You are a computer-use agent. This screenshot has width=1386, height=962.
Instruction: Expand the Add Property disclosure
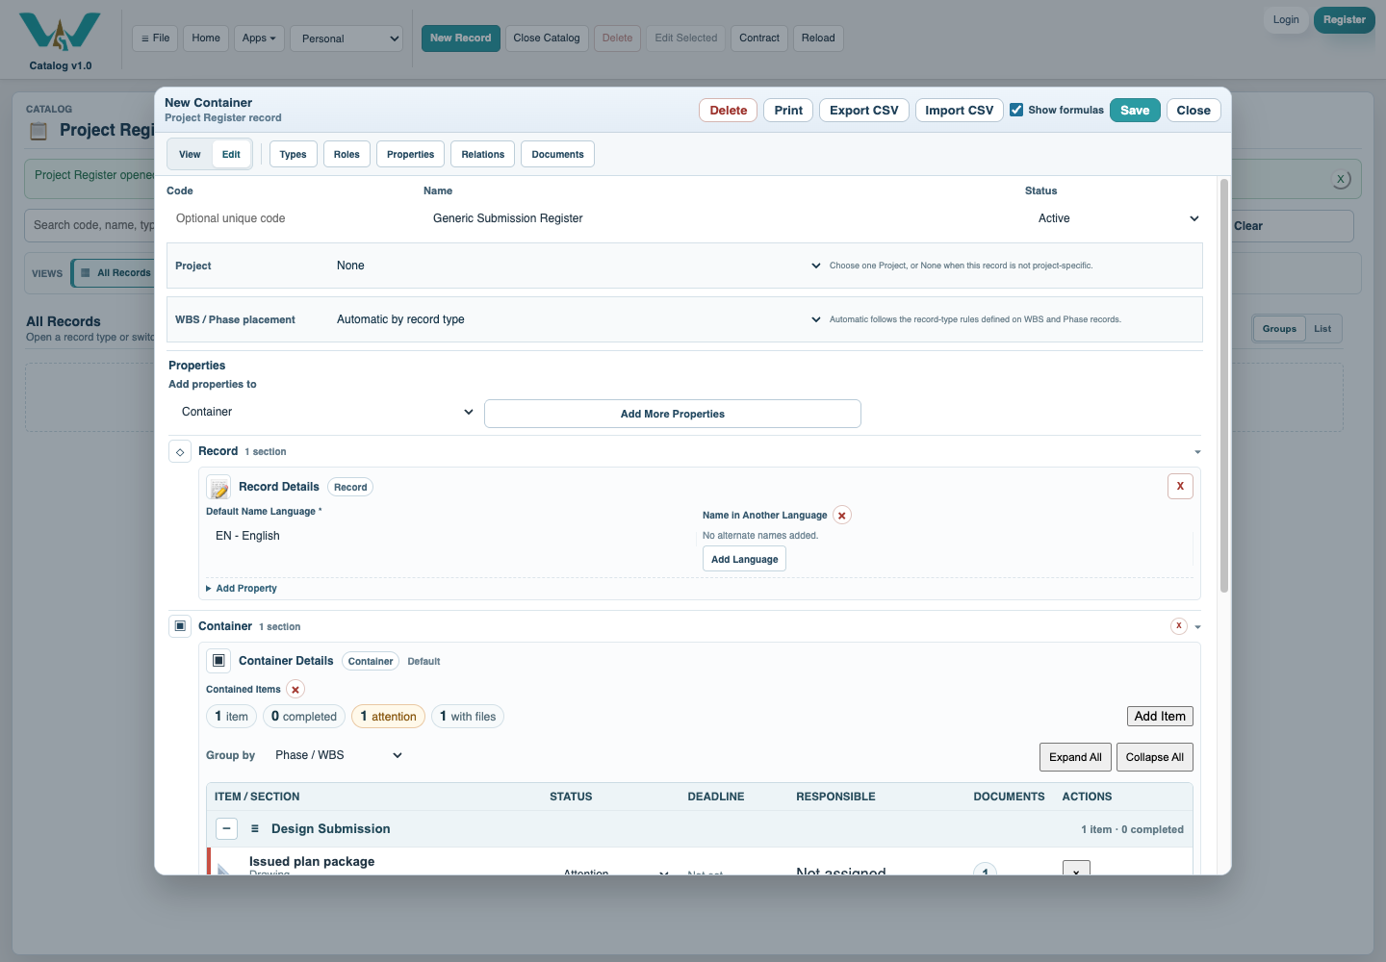pos(242,589)
